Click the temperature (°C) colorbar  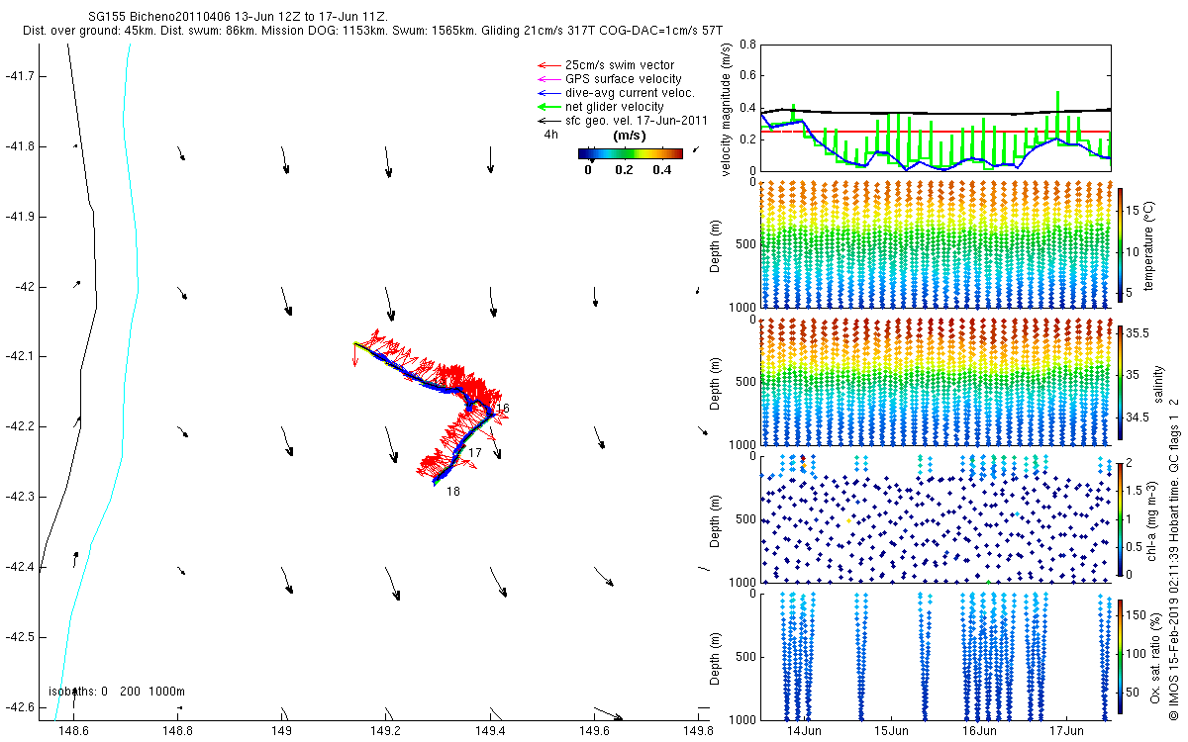click(1120, 243)
